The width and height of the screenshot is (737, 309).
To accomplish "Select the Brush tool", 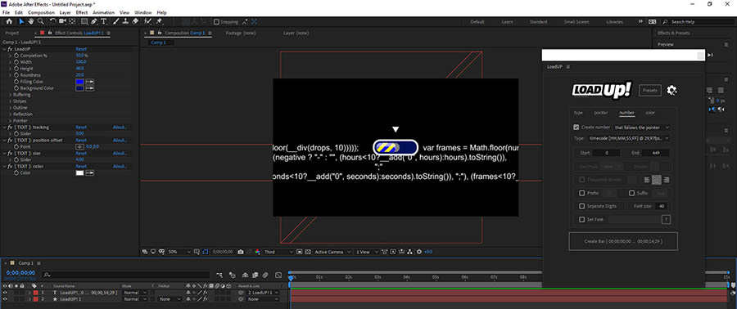I will [x=116, y=21].
